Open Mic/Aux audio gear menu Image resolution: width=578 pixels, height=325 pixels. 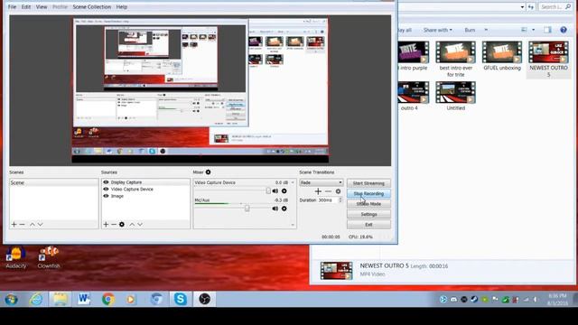[284, 209]
